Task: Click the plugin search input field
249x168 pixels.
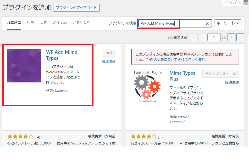Action: click(x=175, y=24)
